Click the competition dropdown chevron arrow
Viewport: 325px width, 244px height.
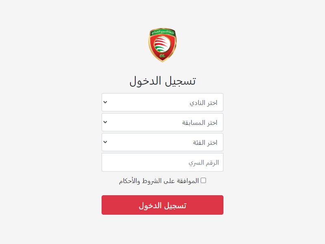pyautogui.click(x=105, y=122)
